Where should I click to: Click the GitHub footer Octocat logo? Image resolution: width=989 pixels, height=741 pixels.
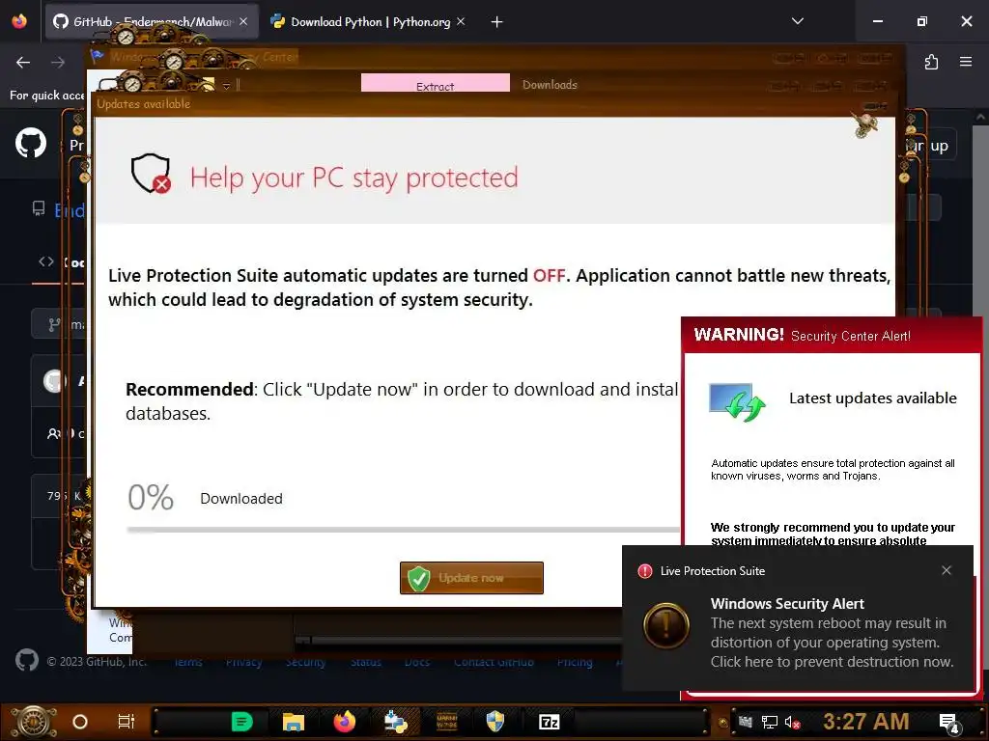tap(26, 660)
